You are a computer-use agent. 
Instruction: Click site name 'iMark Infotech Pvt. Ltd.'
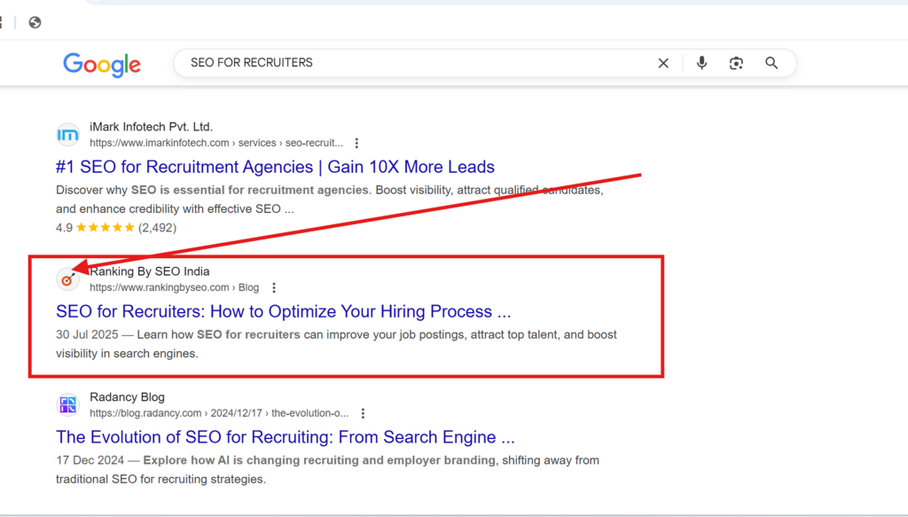tap(151, 127)
